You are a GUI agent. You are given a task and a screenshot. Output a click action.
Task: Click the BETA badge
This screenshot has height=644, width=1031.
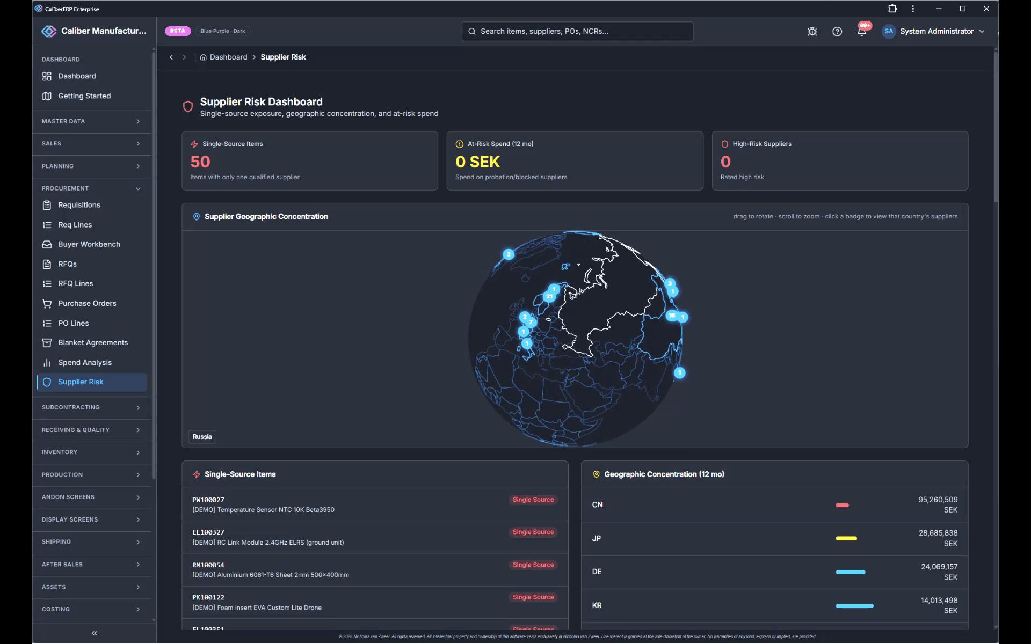coord(178,31)
